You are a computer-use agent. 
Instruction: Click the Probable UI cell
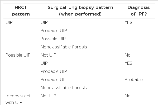coord(52,79)
